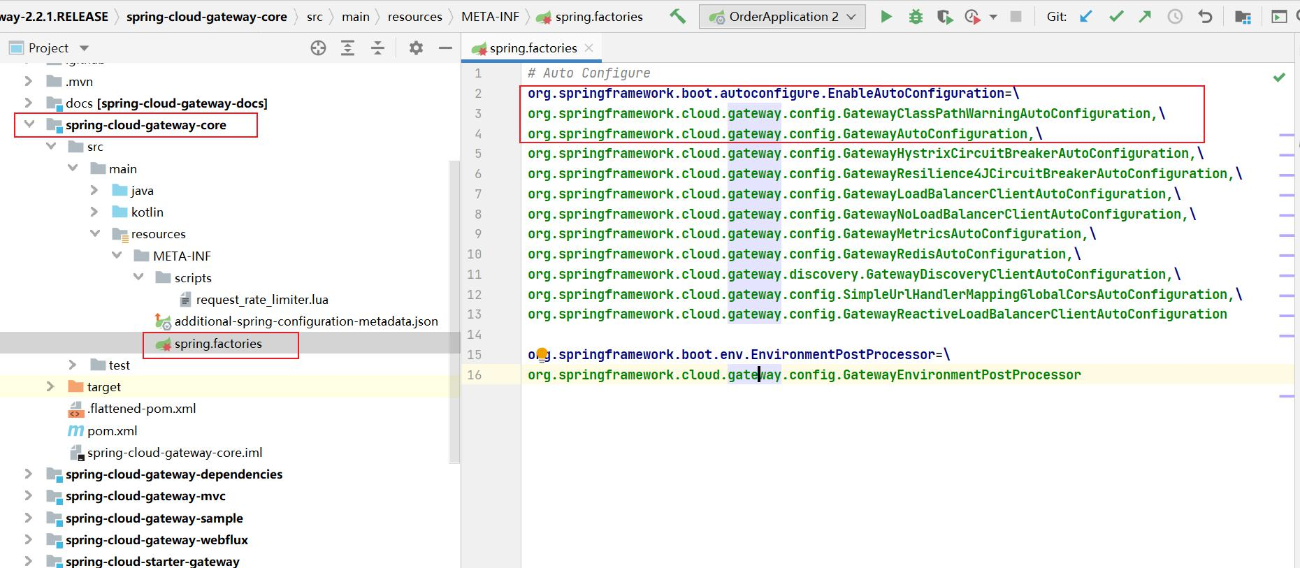The width and height of the screenshot is (1300, 568).
Task: Select the spring.factories editor tab
Action: [531, 48]
